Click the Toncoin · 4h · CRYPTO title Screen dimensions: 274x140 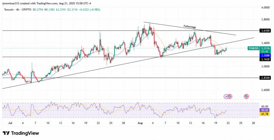click(x=18, y=10)
